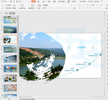Image resolution: width=108 pixels, height=100 pixels.
Task: Click the horizontal scrollbar below the slide
Action: [x=61, y=97]
